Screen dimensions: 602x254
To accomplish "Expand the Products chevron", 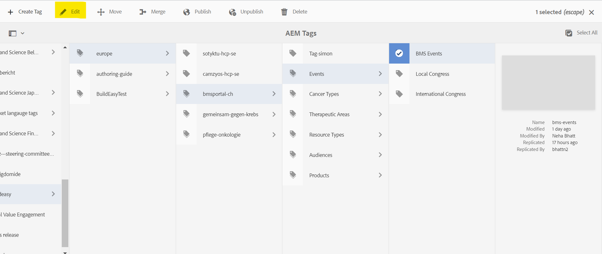I will pos(380,175).
